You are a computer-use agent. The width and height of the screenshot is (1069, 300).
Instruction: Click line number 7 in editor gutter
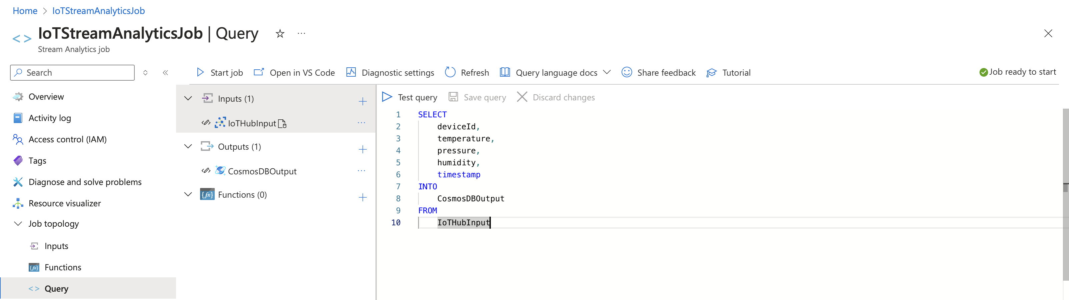[x=398, y=187]
